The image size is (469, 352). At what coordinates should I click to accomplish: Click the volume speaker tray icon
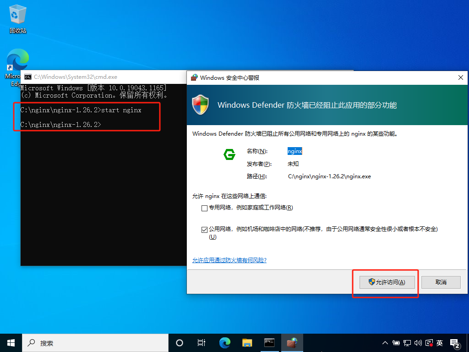418,343
